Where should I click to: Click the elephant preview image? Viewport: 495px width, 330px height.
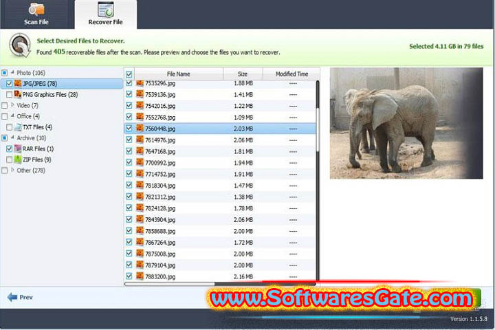click(x=406, y=123)
